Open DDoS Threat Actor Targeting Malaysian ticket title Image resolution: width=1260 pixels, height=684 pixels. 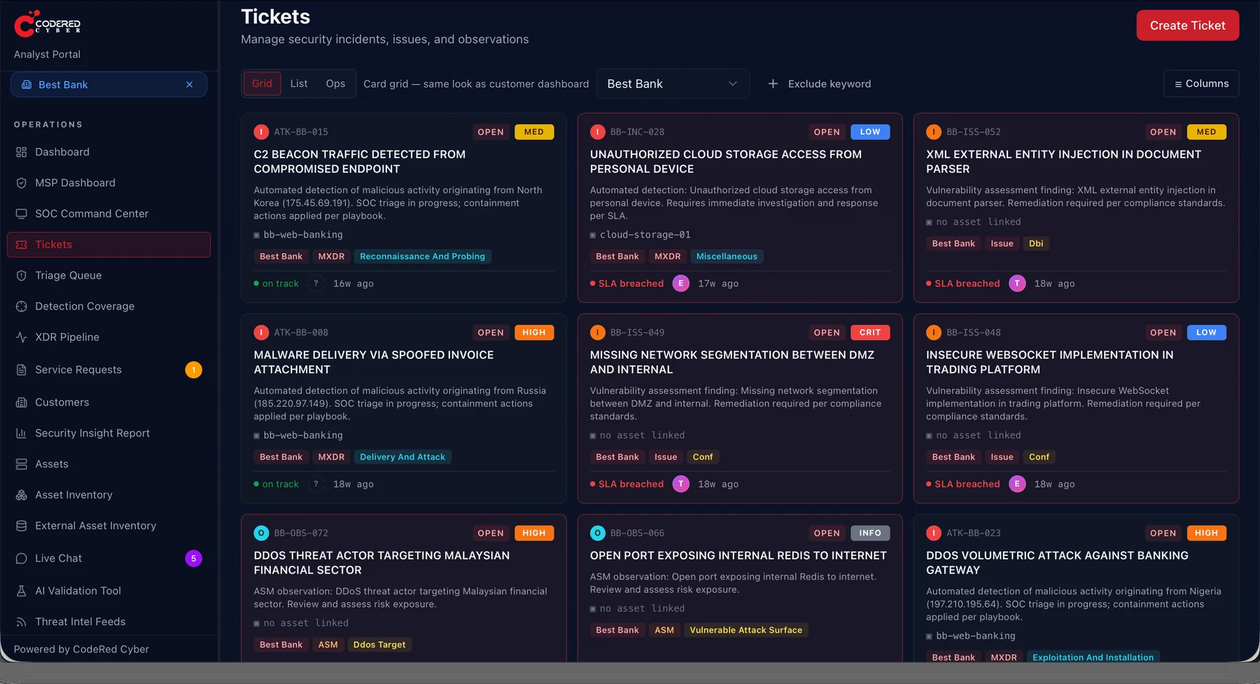[381, 563]
